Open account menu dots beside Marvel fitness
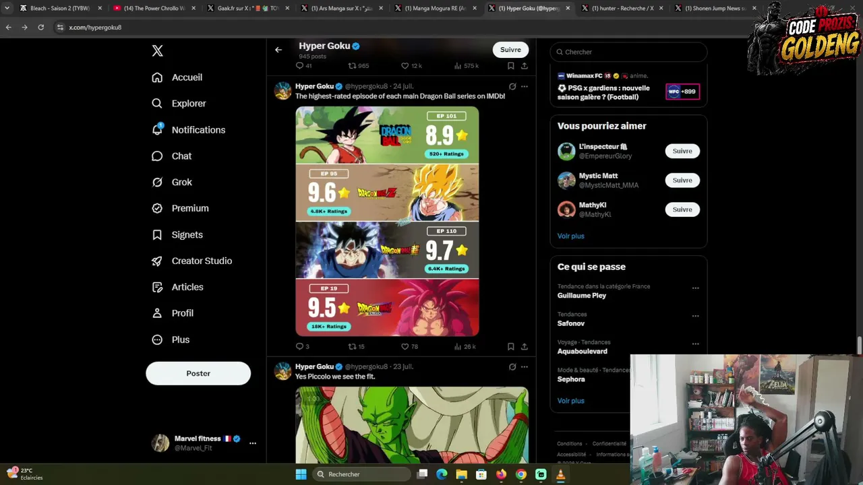 point(253,443)
